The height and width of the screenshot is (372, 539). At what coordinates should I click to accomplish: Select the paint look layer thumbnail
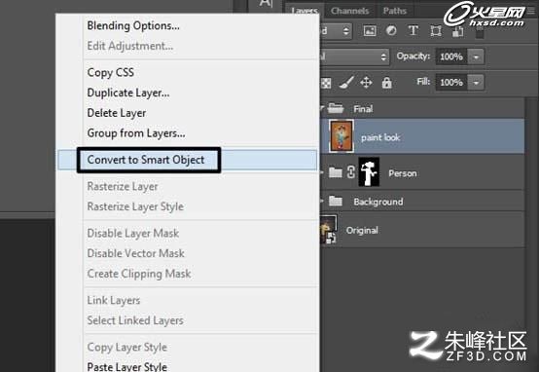pos(341,136)
